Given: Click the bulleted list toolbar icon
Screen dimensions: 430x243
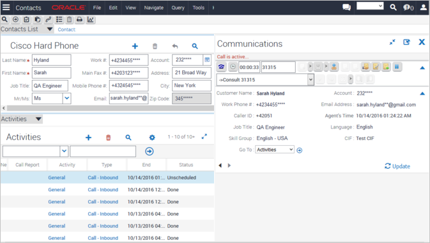Looking at the screenshot, I should click(x=59, y=19).
